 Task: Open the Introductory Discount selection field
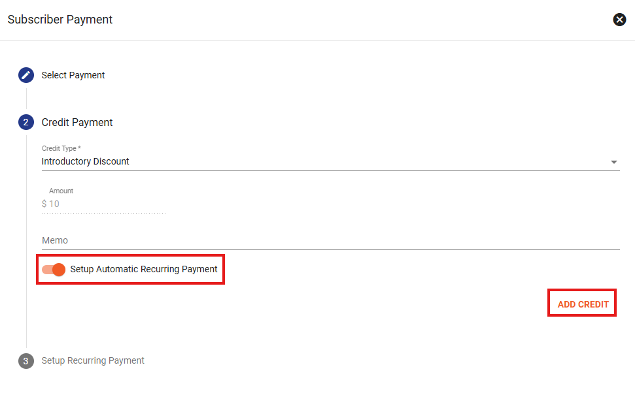click(x=330, y=161)
